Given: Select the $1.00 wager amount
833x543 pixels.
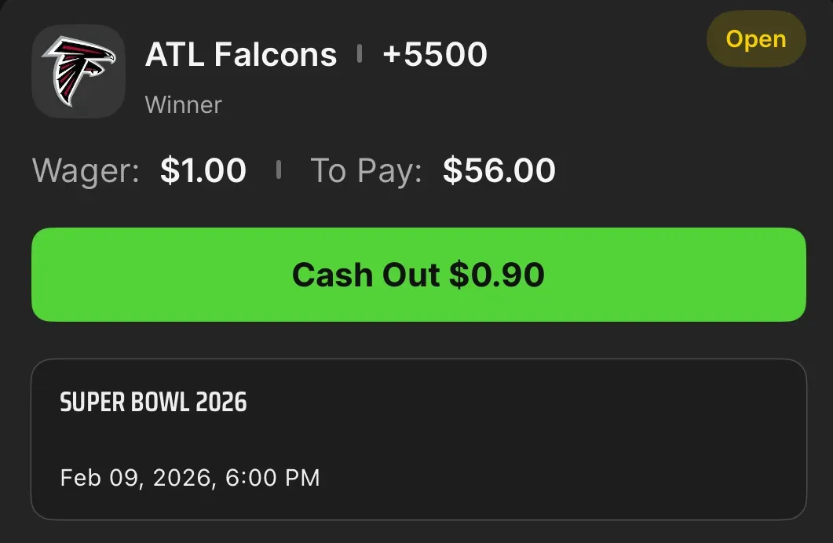Looking at the screenshot, I should click(203, 170).
